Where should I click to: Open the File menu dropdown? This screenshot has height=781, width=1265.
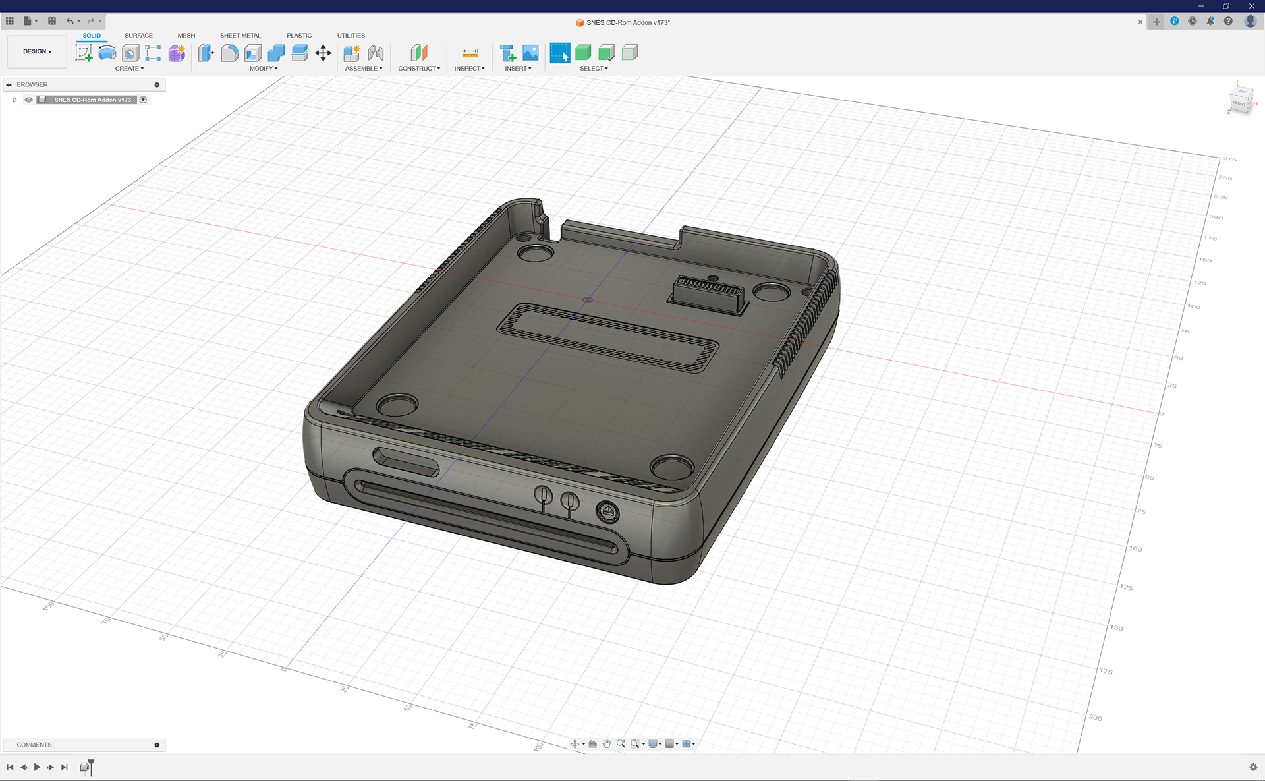[x=30, y=21]
